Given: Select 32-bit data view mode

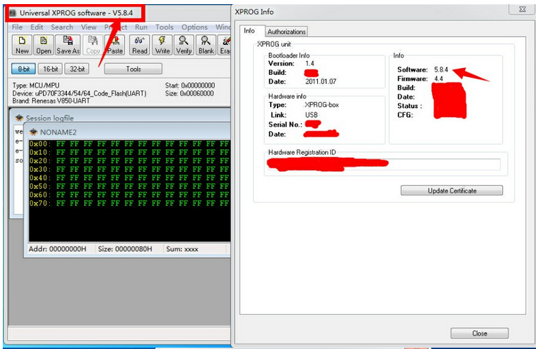Looking at the screenshot, I should pos(77,69).
